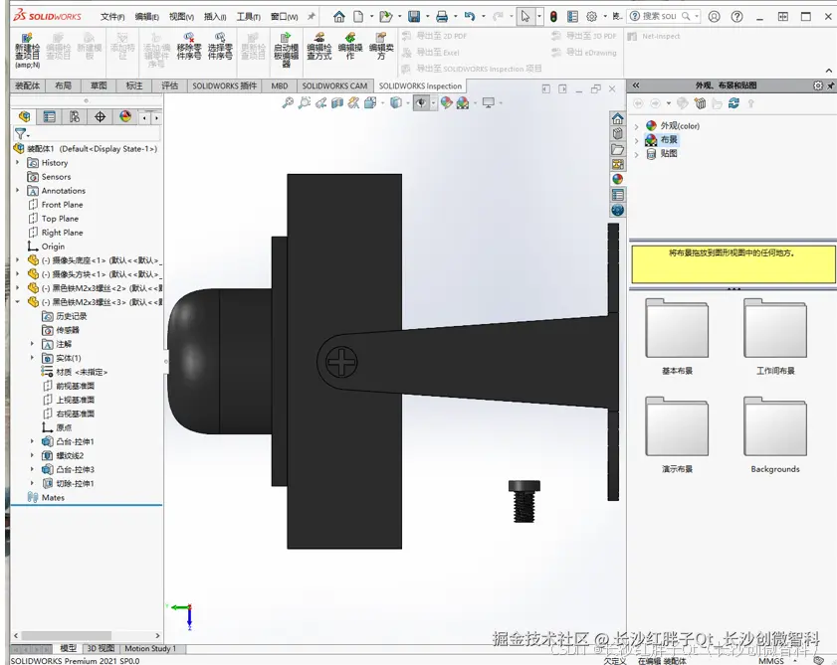Open the DisplayManager color ball tab
Viewport: 837px width, 665px height.
coord(125,116)
